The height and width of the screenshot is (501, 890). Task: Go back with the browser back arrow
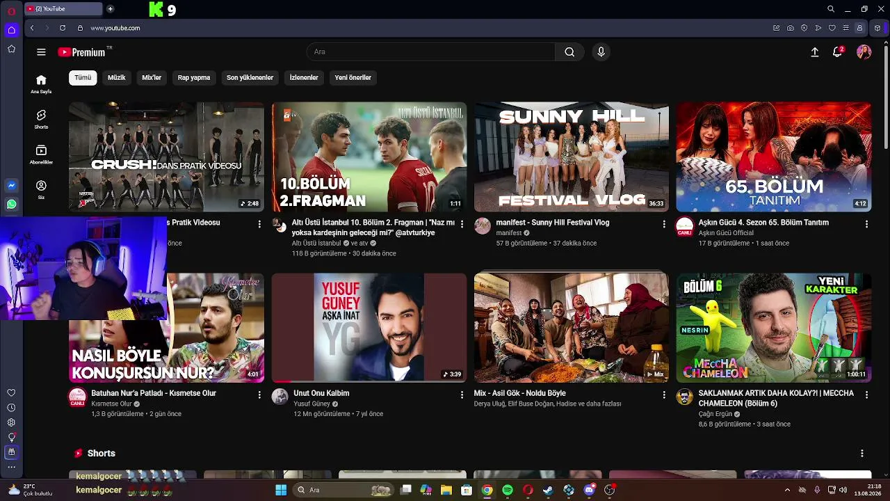[32, 28]
